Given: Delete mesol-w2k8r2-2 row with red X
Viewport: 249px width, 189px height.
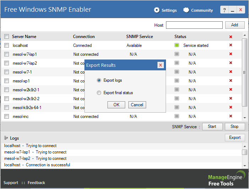Looking at the screenshot, I should pyautogui.click(x=231, y=98).
